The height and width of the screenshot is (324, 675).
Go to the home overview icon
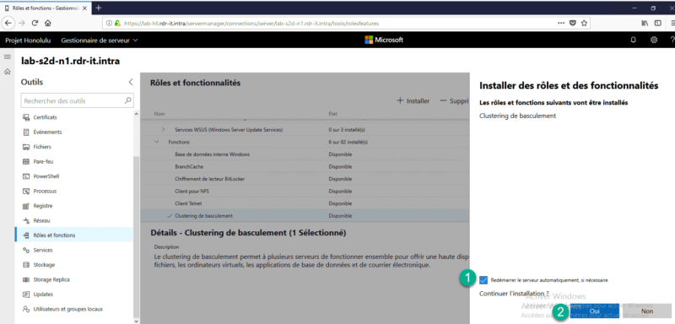point(7,72)
